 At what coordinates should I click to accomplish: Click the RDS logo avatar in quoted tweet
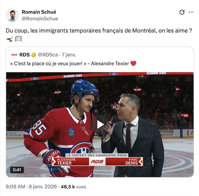14,55
